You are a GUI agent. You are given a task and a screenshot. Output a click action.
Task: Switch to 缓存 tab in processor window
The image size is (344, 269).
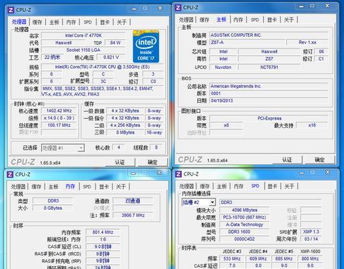click(37, 22)
